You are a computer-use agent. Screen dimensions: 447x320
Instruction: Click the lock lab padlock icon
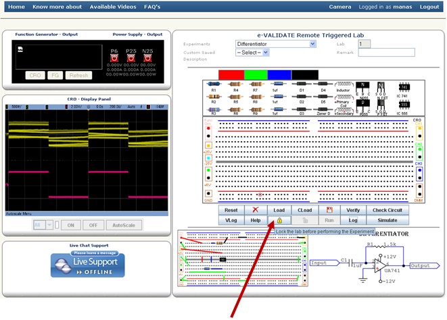[x=279, y=220]
